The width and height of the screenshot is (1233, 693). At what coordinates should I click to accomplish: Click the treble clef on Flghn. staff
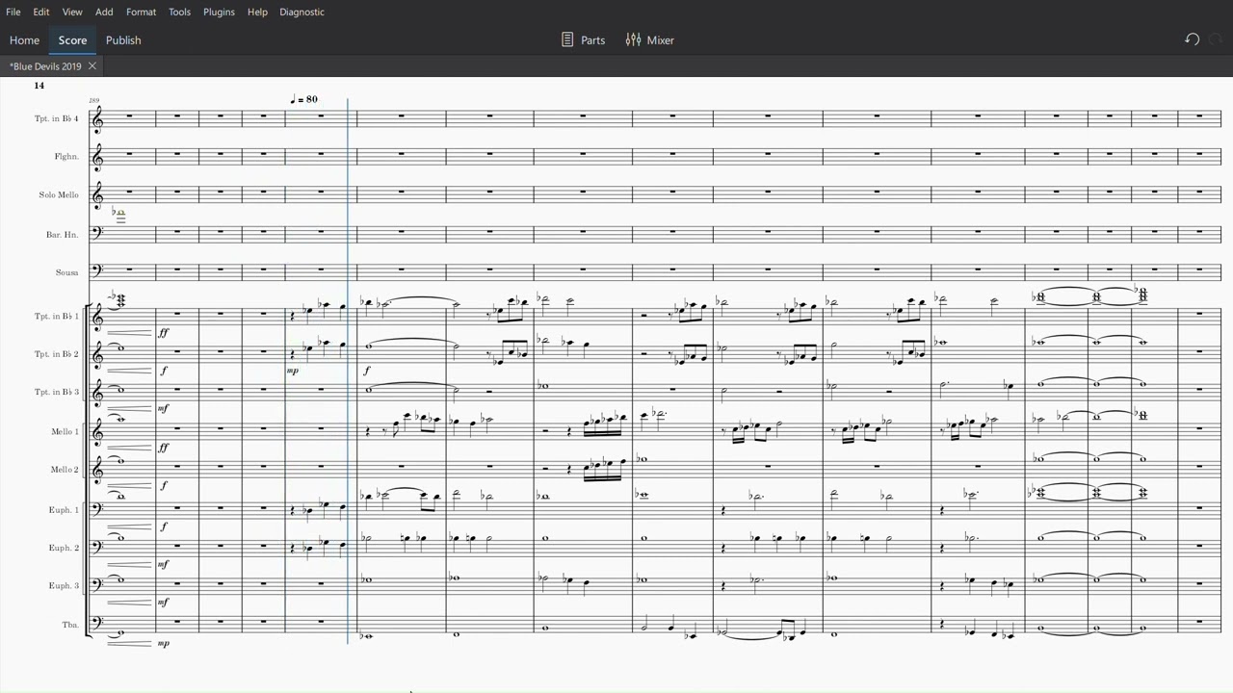click(97, 159)
